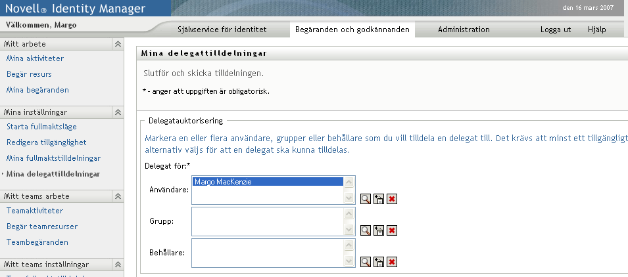Clear the Grupp field with the red X
Image resolution: width=628 pixels, height=277 pixels.
pos(392,230)
